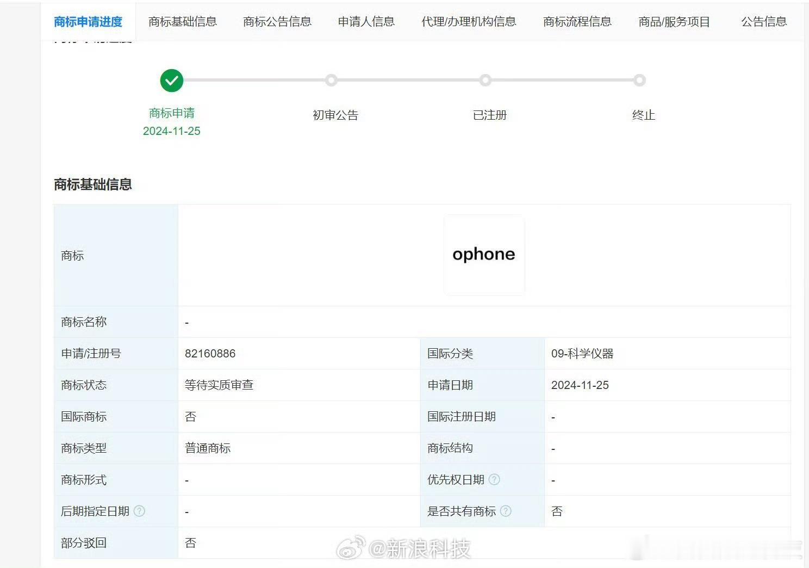
Task: Click the green checkmark step icon
Action: [172, 81]
